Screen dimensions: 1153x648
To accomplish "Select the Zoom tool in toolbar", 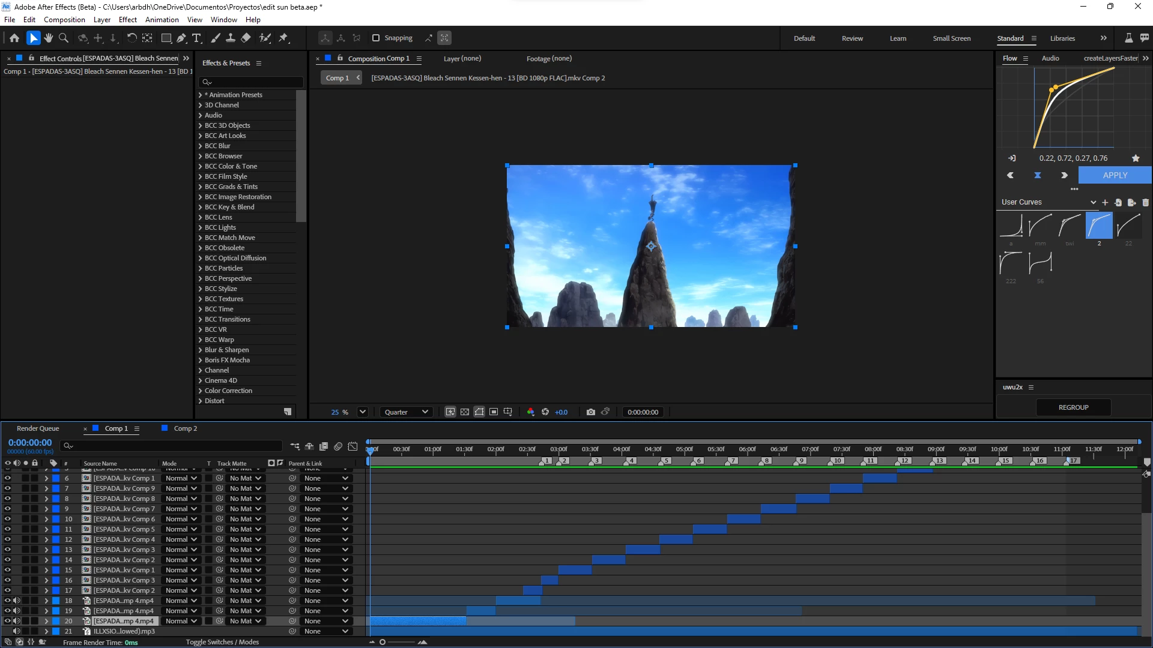I will pyautogui.click(x=64, y=38).
